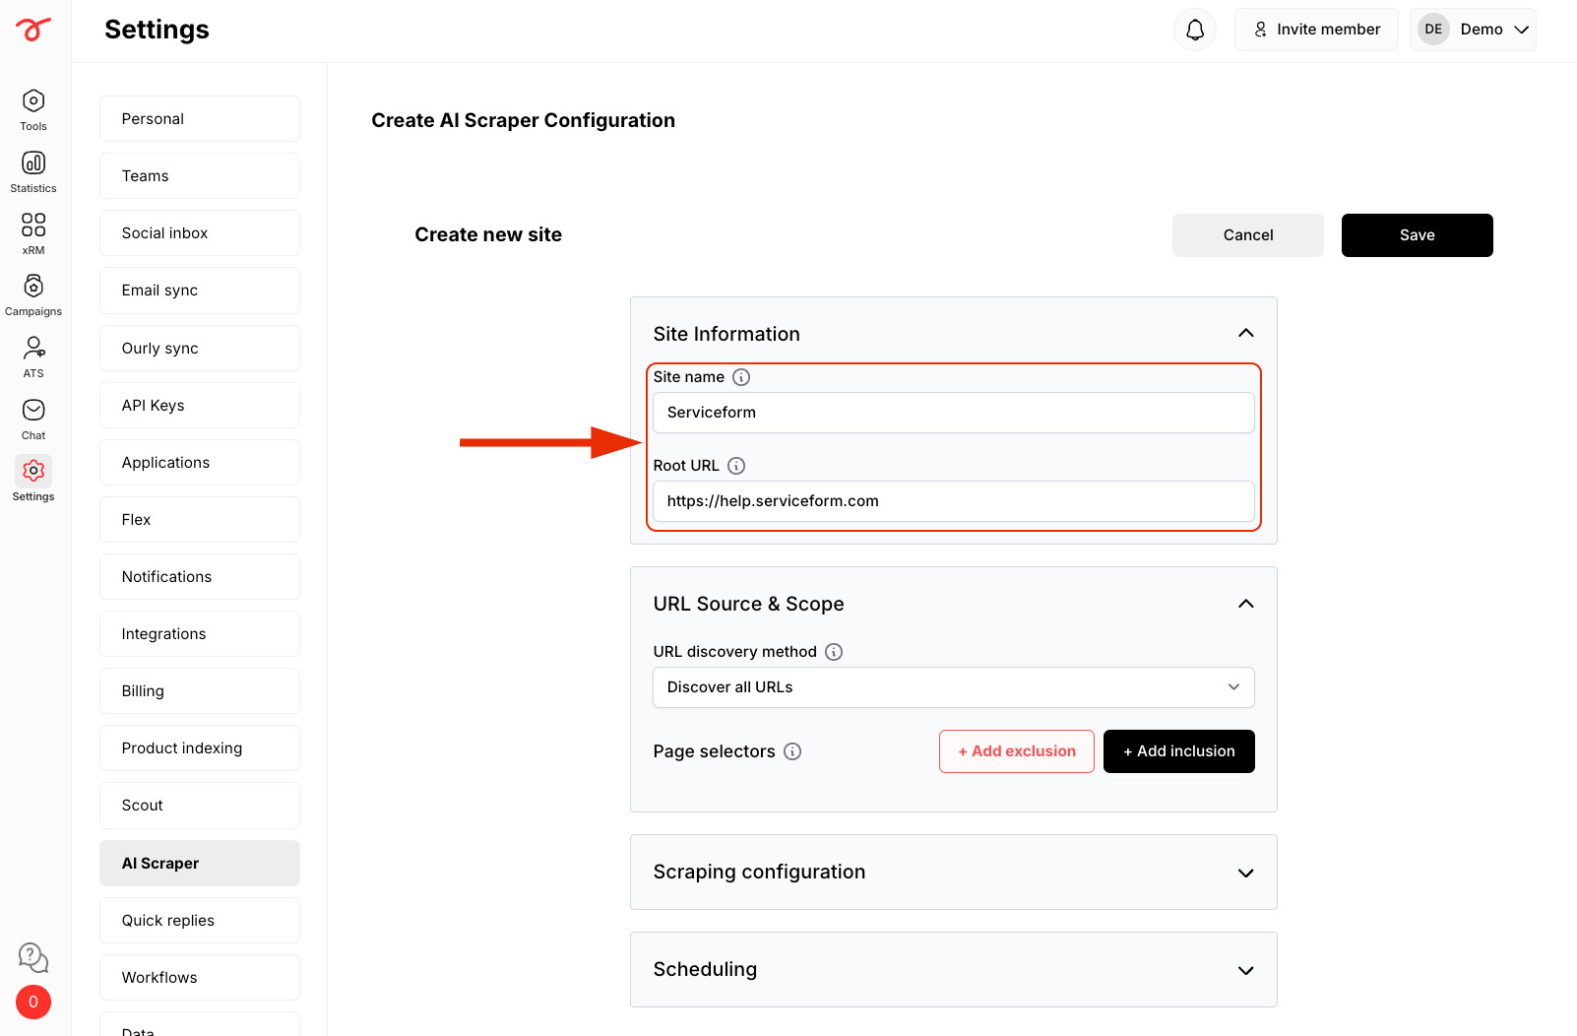Open the help chat bubble icon
1577x1036 pixels.
pos(33,957)
